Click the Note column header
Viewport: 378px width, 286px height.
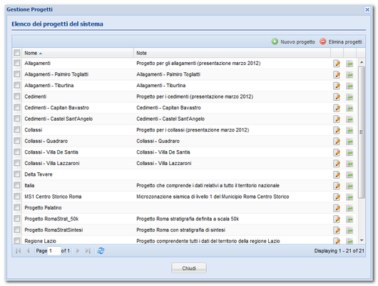(232, 53)
